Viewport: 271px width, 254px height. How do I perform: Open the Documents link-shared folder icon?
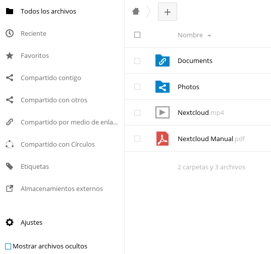coord(162,60)
